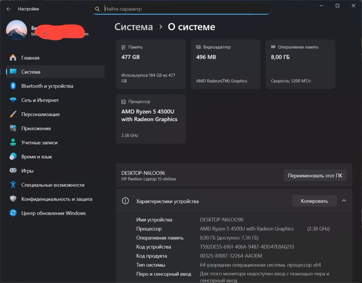
Task: Click Код устройства value 7592DE55-6161-406A
Action: tap(247, 247)
